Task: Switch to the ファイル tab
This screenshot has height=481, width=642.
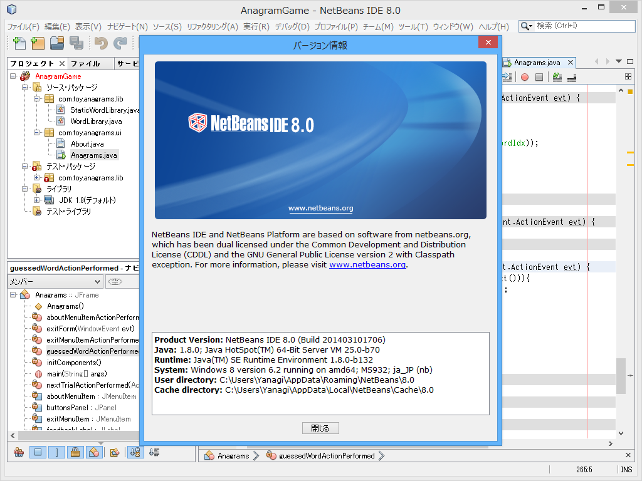Action: click(x=85, y=63)
